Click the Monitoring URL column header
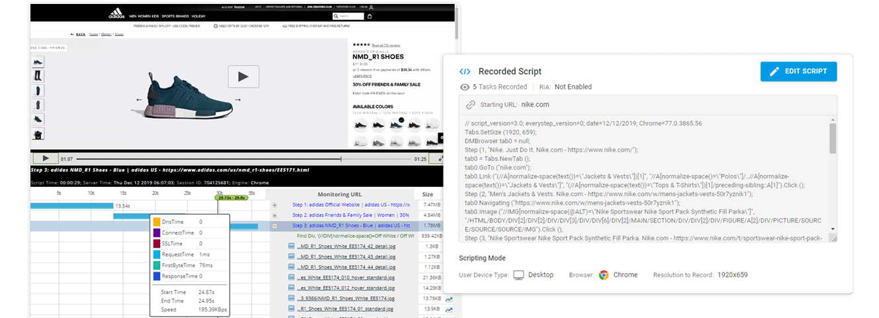 coord(340,194)
